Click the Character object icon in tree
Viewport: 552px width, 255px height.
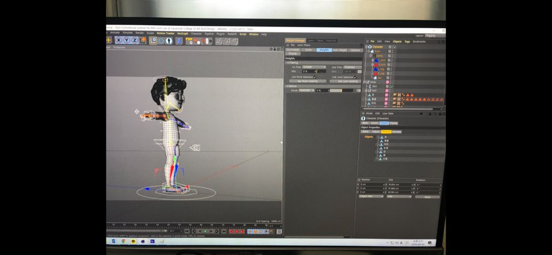click(370, 47)
